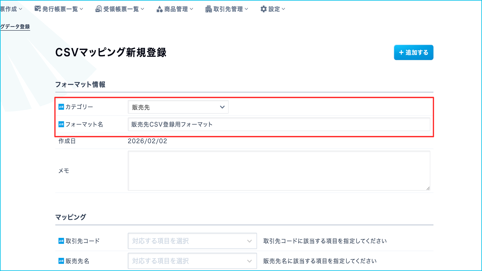Expand the 販売先名 mapping dropdown
The height and width of the screenshot is (271, 482).
coord(192,261)
